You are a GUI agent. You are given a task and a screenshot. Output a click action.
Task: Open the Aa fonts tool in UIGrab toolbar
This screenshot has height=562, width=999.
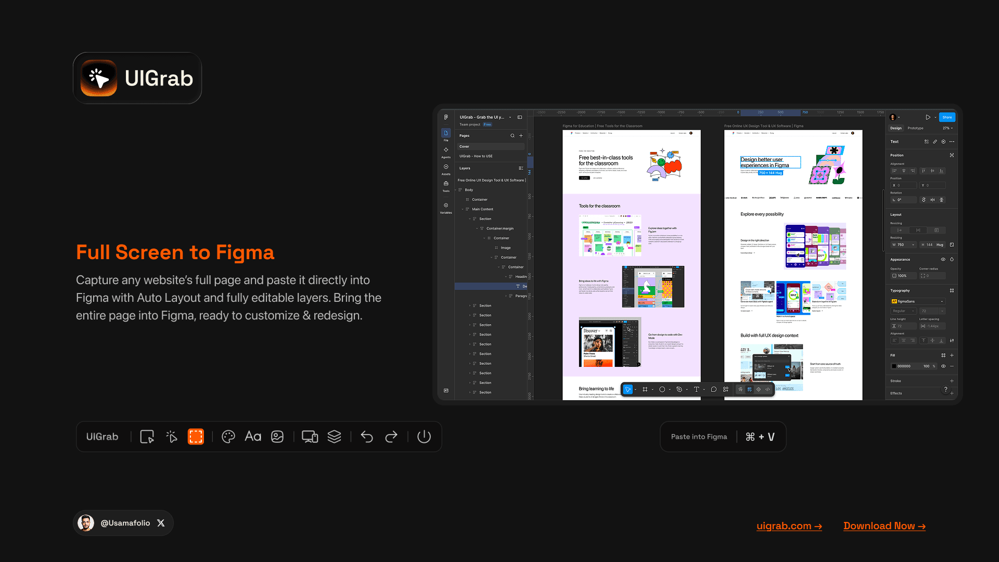[x=253, y=437]
